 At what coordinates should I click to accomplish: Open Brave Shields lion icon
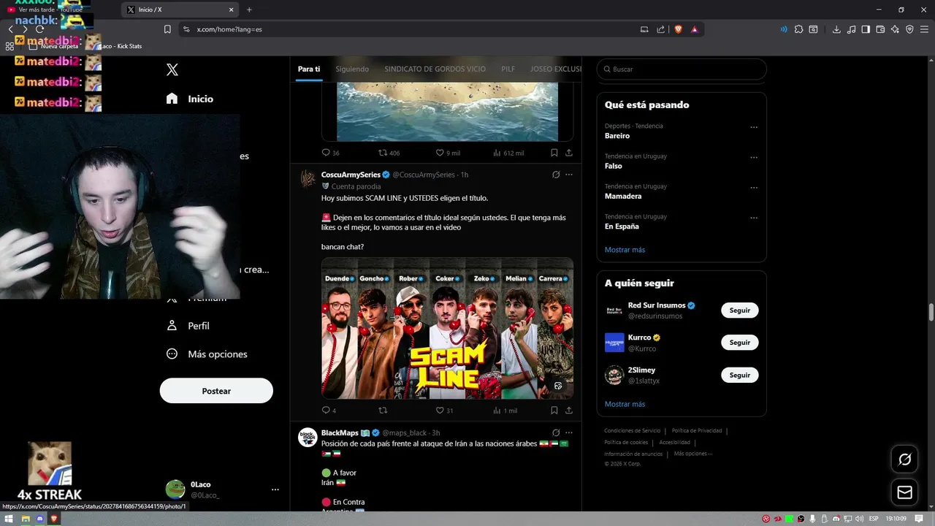pos(678,29)
